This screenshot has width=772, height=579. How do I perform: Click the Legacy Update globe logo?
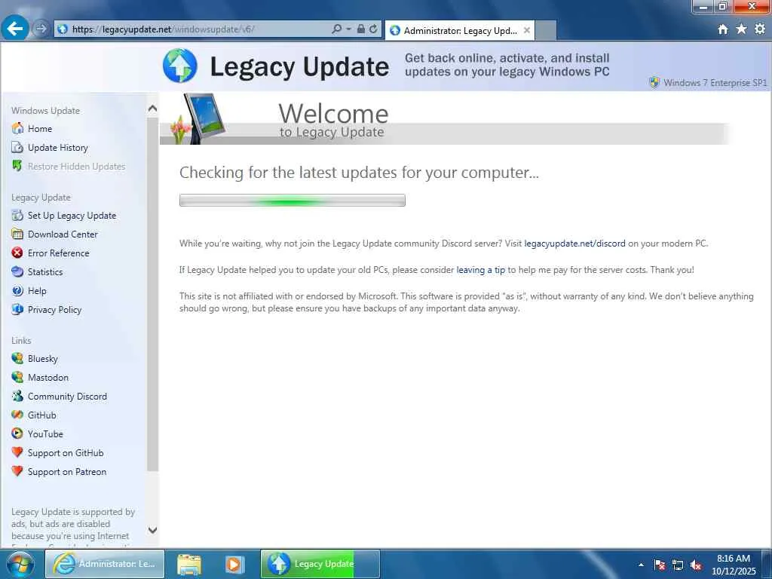[180, 66]
